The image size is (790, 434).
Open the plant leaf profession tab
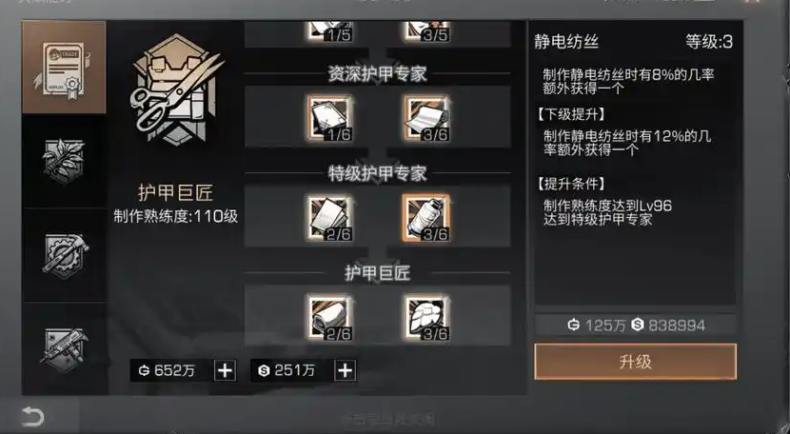(64, 161)
